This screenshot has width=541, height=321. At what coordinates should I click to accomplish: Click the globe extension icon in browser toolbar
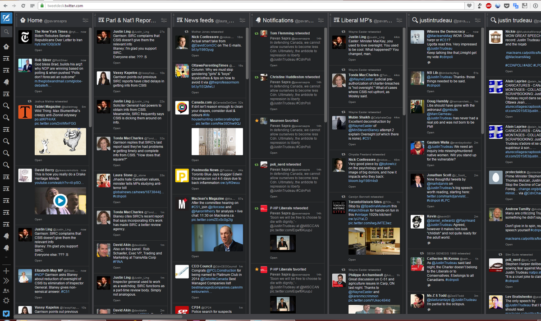click(497, 5)
